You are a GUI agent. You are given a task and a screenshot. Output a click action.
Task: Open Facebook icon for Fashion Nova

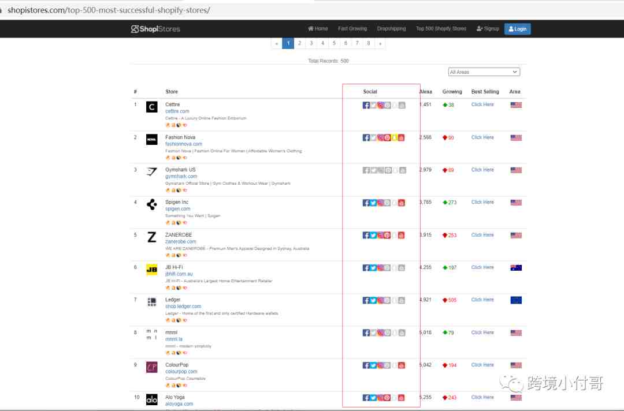click(x=366, y=137)
